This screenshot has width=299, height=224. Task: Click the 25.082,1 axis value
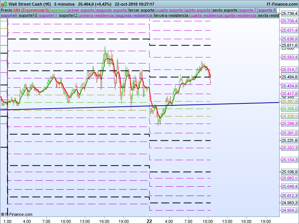pos(289,178)
